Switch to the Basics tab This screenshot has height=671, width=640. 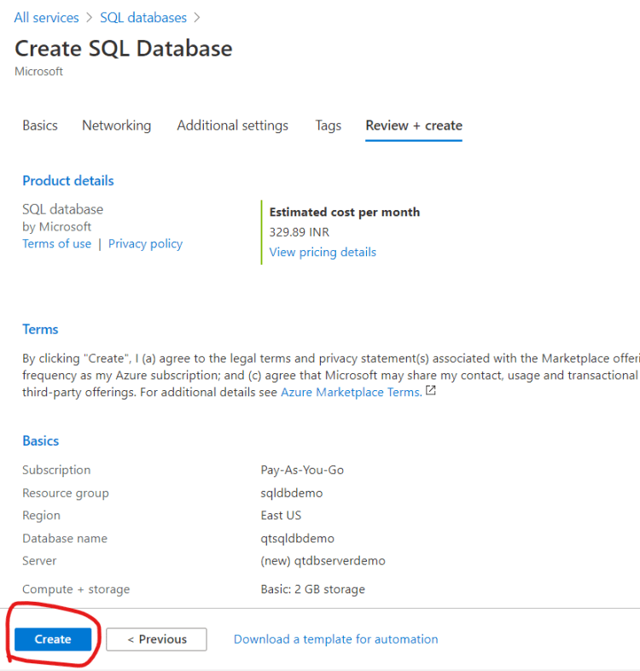tap(40, 125)
